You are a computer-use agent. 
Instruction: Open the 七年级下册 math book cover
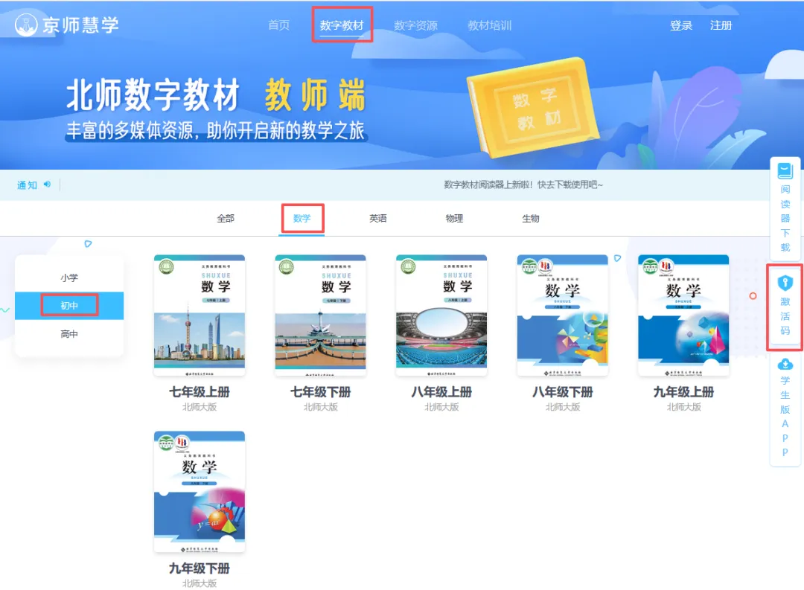coord(320,315)
